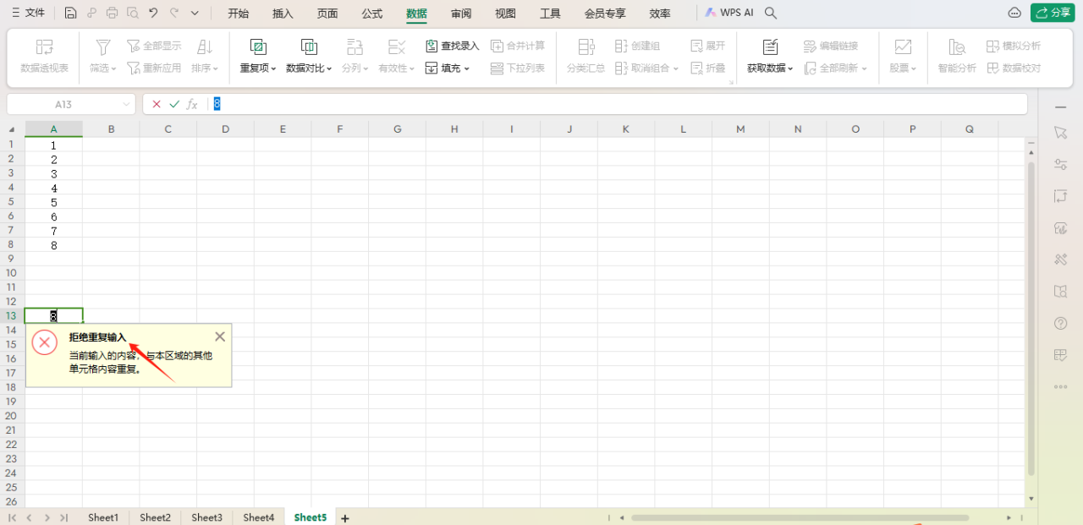1083x525 pixels.
Task: Cancel entry with the red X icon
Action: pos(157,104)
